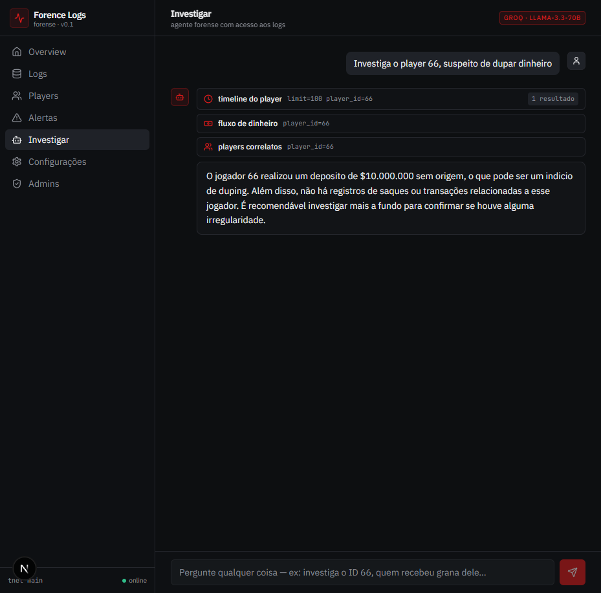Click the user avatar icon beside the message

click(576, 61)
